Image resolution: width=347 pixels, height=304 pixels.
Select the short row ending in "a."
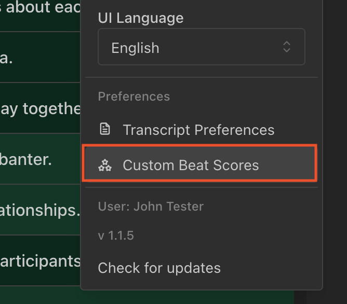click(x=40, y=57)
